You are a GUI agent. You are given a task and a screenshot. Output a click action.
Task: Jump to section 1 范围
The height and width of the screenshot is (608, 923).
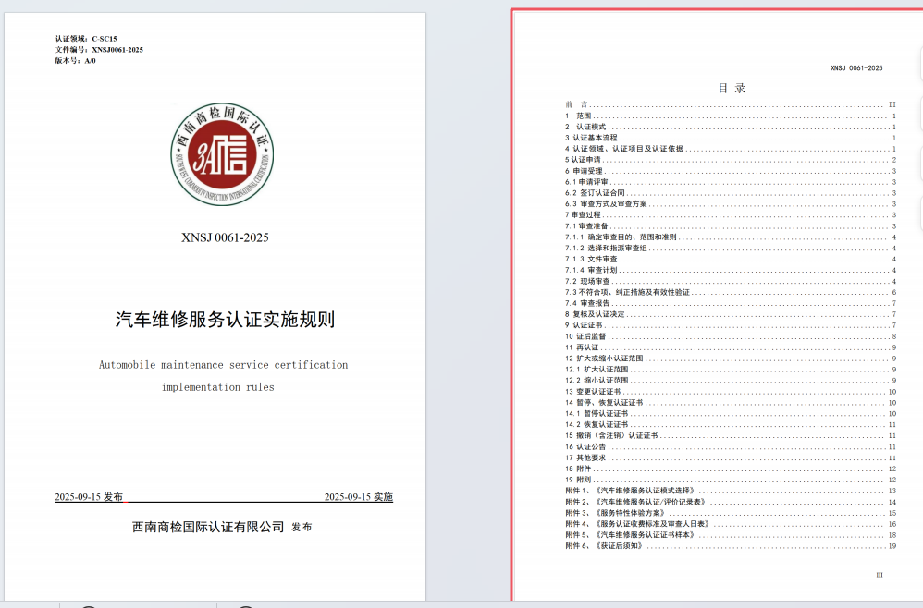[583, 116]
